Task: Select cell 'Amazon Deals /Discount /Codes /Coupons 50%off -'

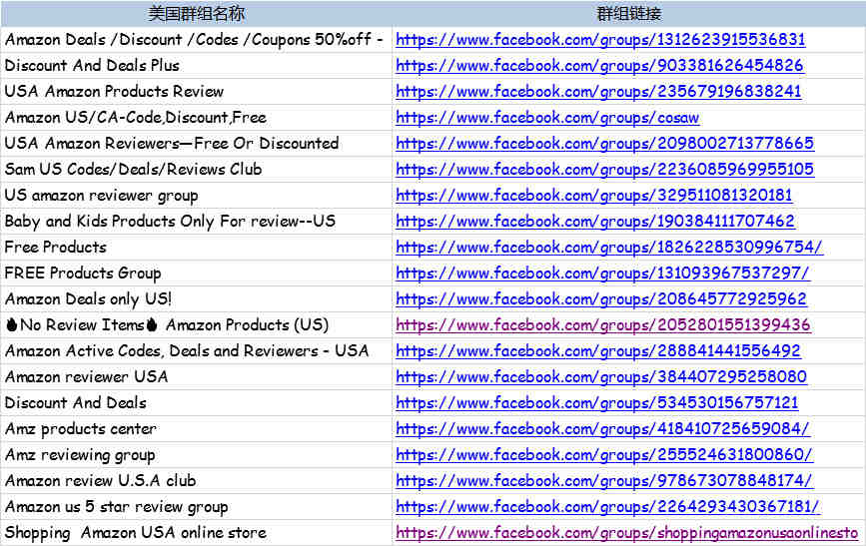Action: click(x=196, y=40)
